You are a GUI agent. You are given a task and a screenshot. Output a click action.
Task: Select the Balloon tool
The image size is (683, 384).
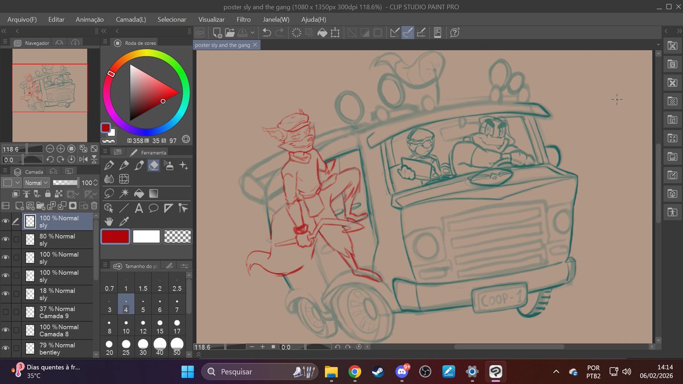coord(154,208)
